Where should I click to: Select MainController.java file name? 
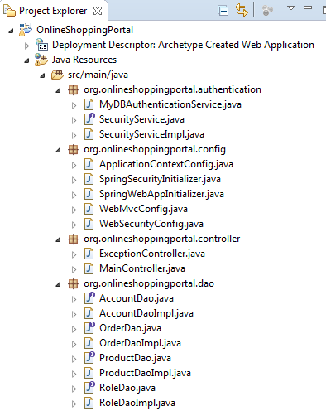[x=142, y=268]
